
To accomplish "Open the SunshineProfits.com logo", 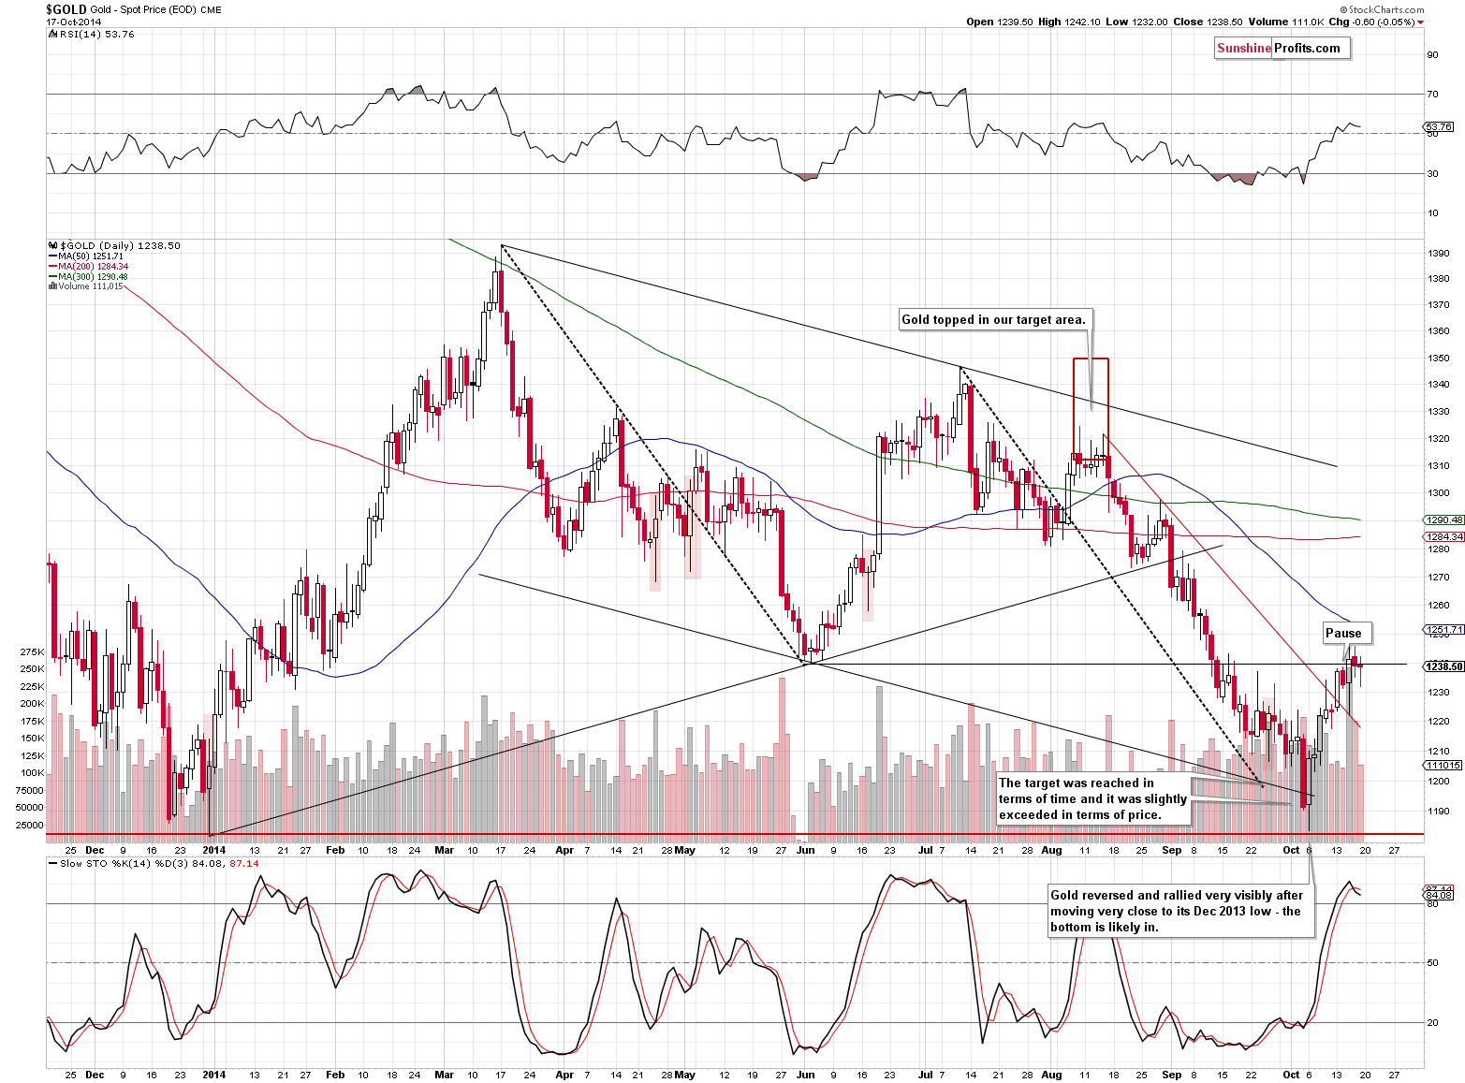I will pos(1282,49).
